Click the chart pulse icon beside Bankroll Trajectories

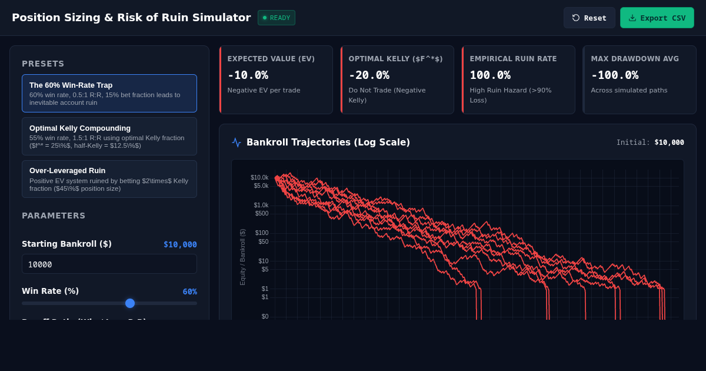point(237,143)
